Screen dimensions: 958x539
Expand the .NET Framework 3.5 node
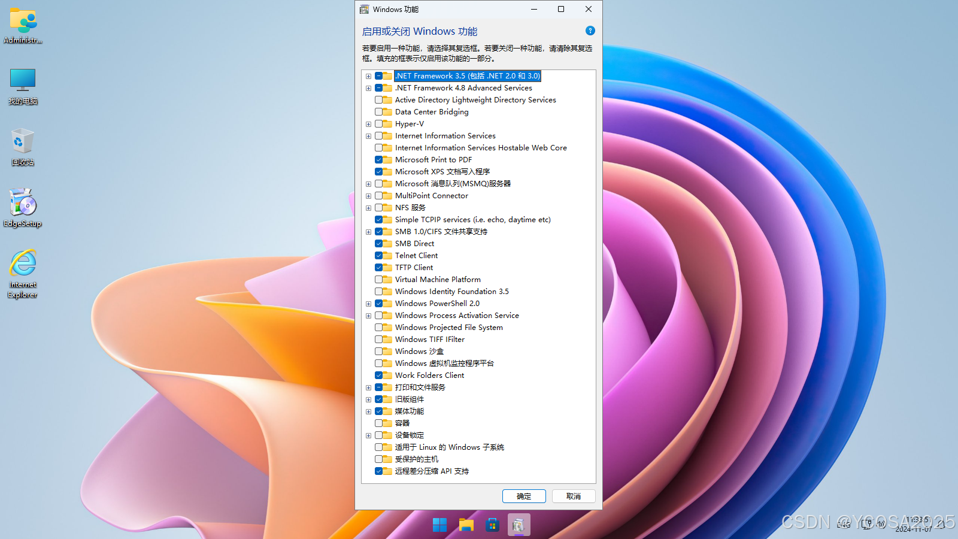(x=369, y=76)
